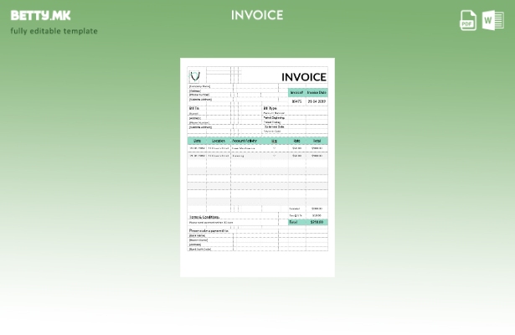The width and height of the screenshot is (515, 335).
Task: Click the 'Invoice#' header cell
Action: click(297, 93)
